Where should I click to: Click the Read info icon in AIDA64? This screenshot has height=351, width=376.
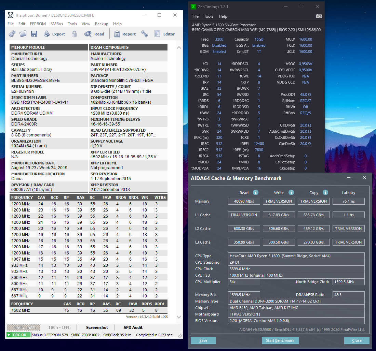pos(256,192)
